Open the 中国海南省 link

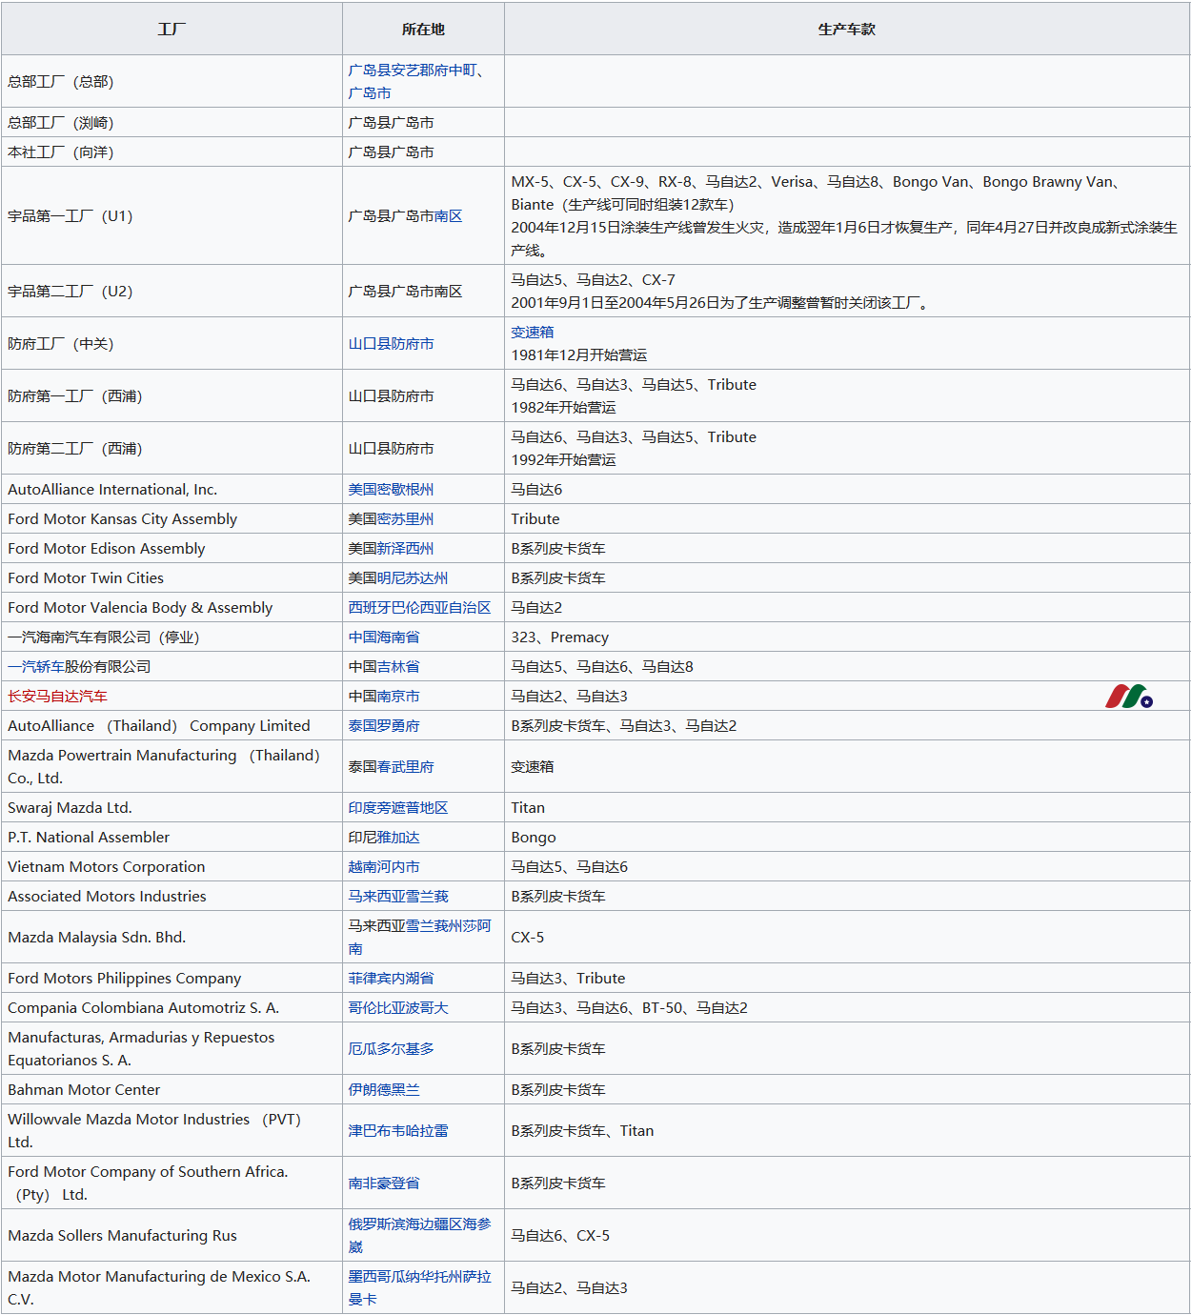pos(384,637)
